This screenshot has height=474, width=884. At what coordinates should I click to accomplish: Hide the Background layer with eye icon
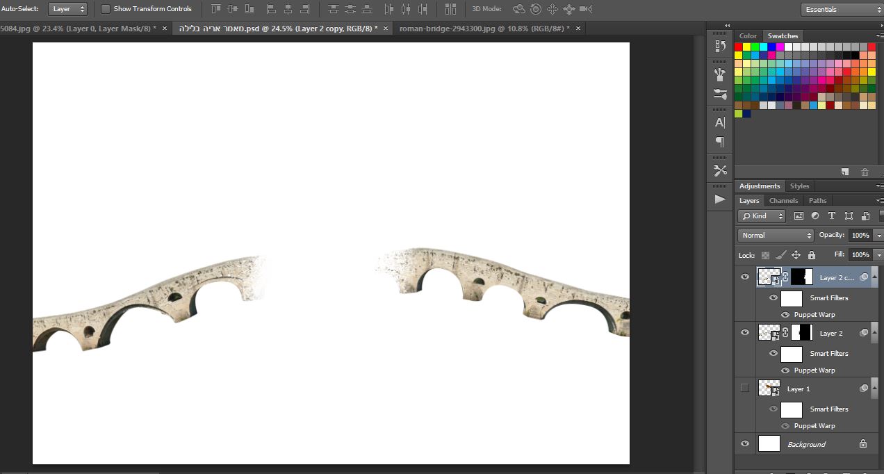pyautogui.click(x=745, y=444)
